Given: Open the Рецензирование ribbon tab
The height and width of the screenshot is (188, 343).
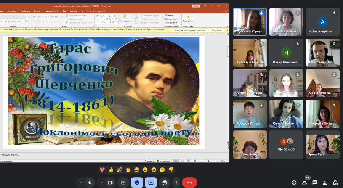Looking at the screenshot, I should tap(51, 11).
